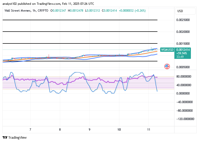The image size is (199, 142).
Task: Click date 7 on the time axis
Action: tap(30, 130)
